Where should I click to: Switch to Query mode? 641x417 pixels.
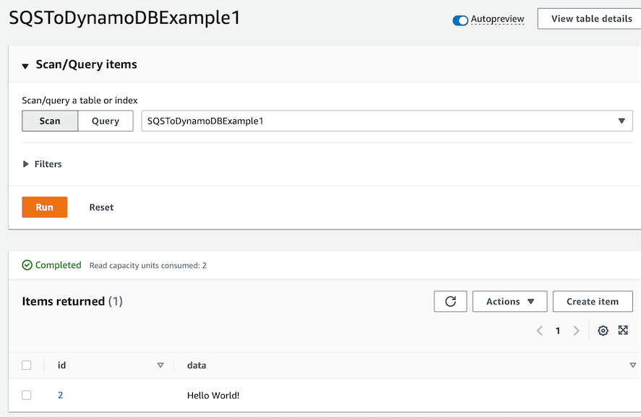[106, 121]
